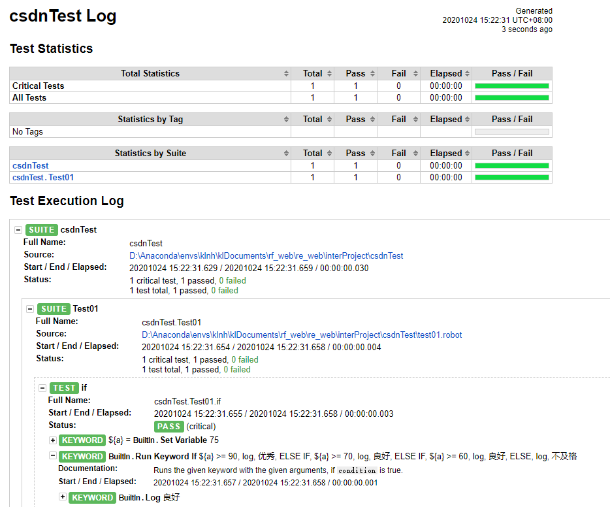
Task: Click the '3 seconds ago' text
Action: 527,29
